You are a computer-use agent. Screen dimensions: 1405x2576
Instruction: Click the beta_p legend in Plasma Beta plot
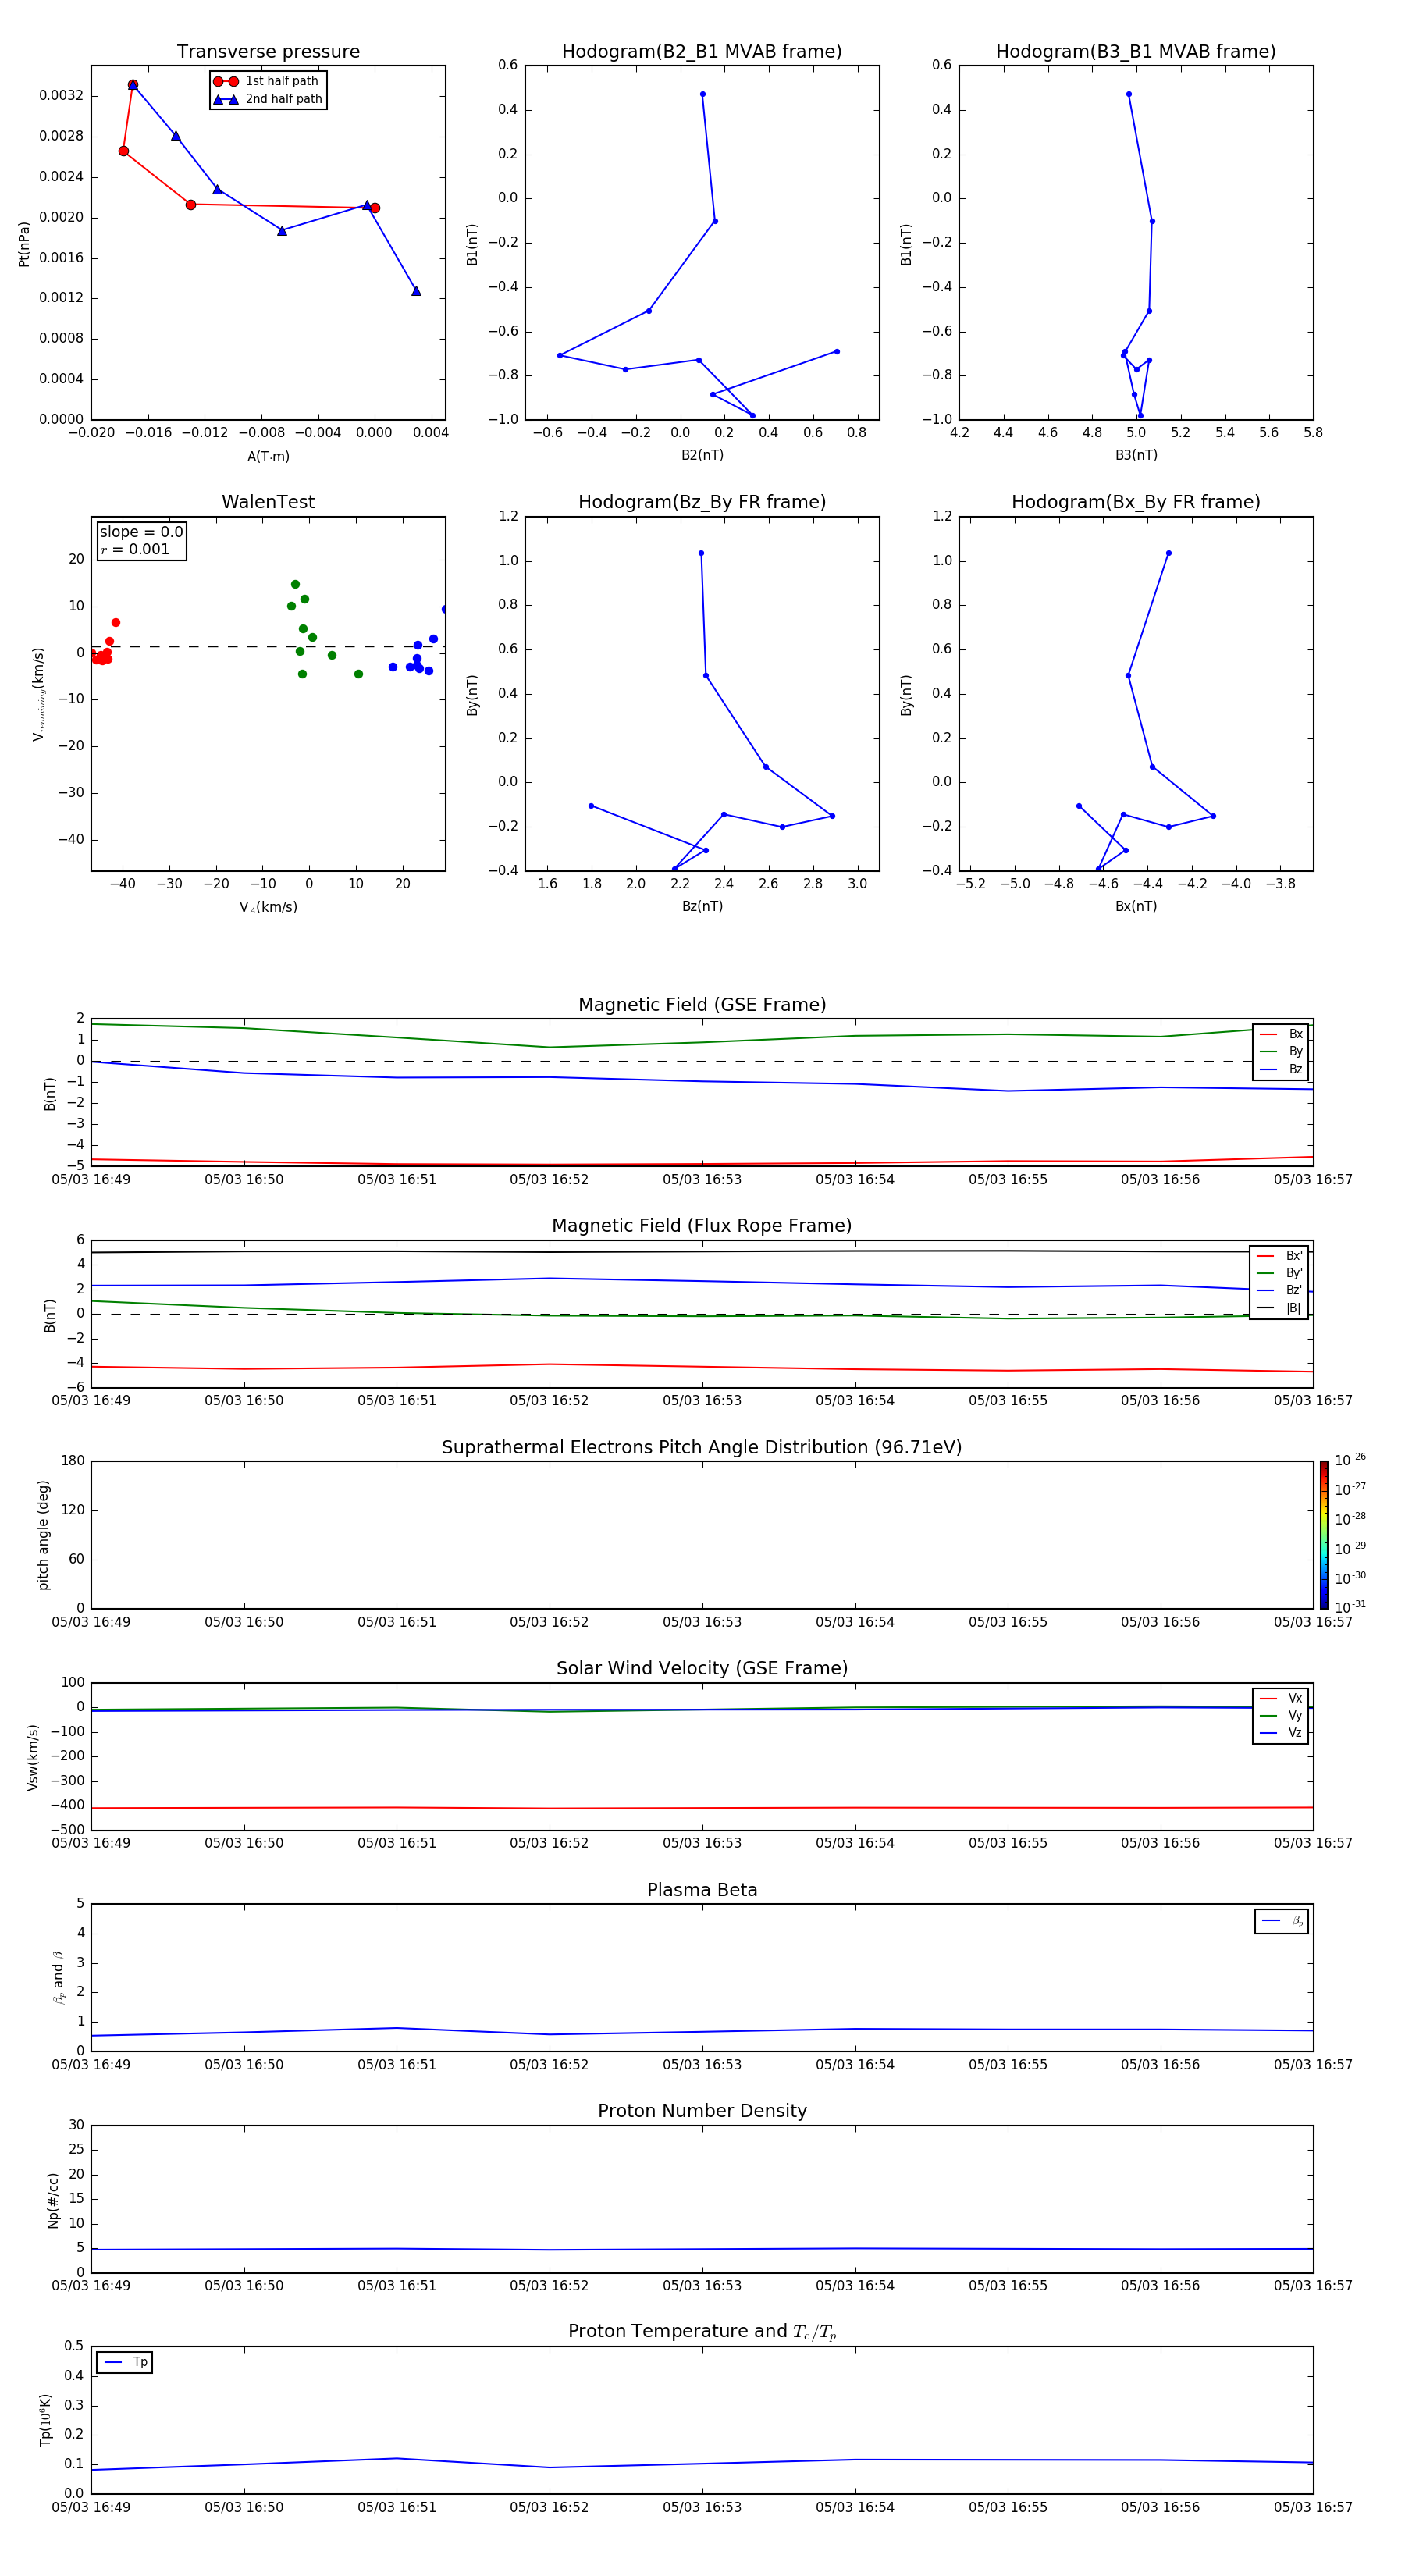pos(1282,1921)
